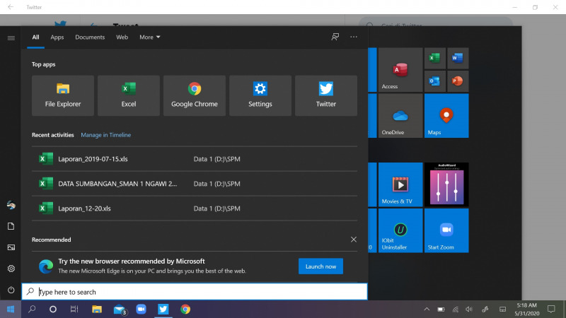Click the feedback icon in search panel
The width and height of the screenshot is (566, 318).
click(335, 37)
